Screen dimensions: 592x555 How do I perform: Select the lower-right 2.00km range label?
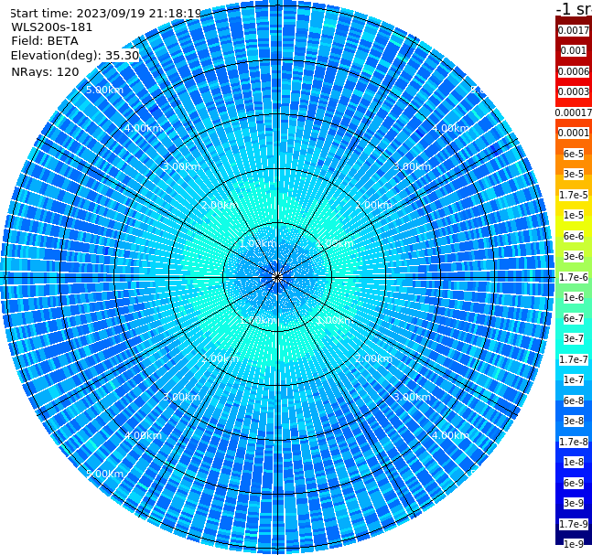(x=374, y=358)
